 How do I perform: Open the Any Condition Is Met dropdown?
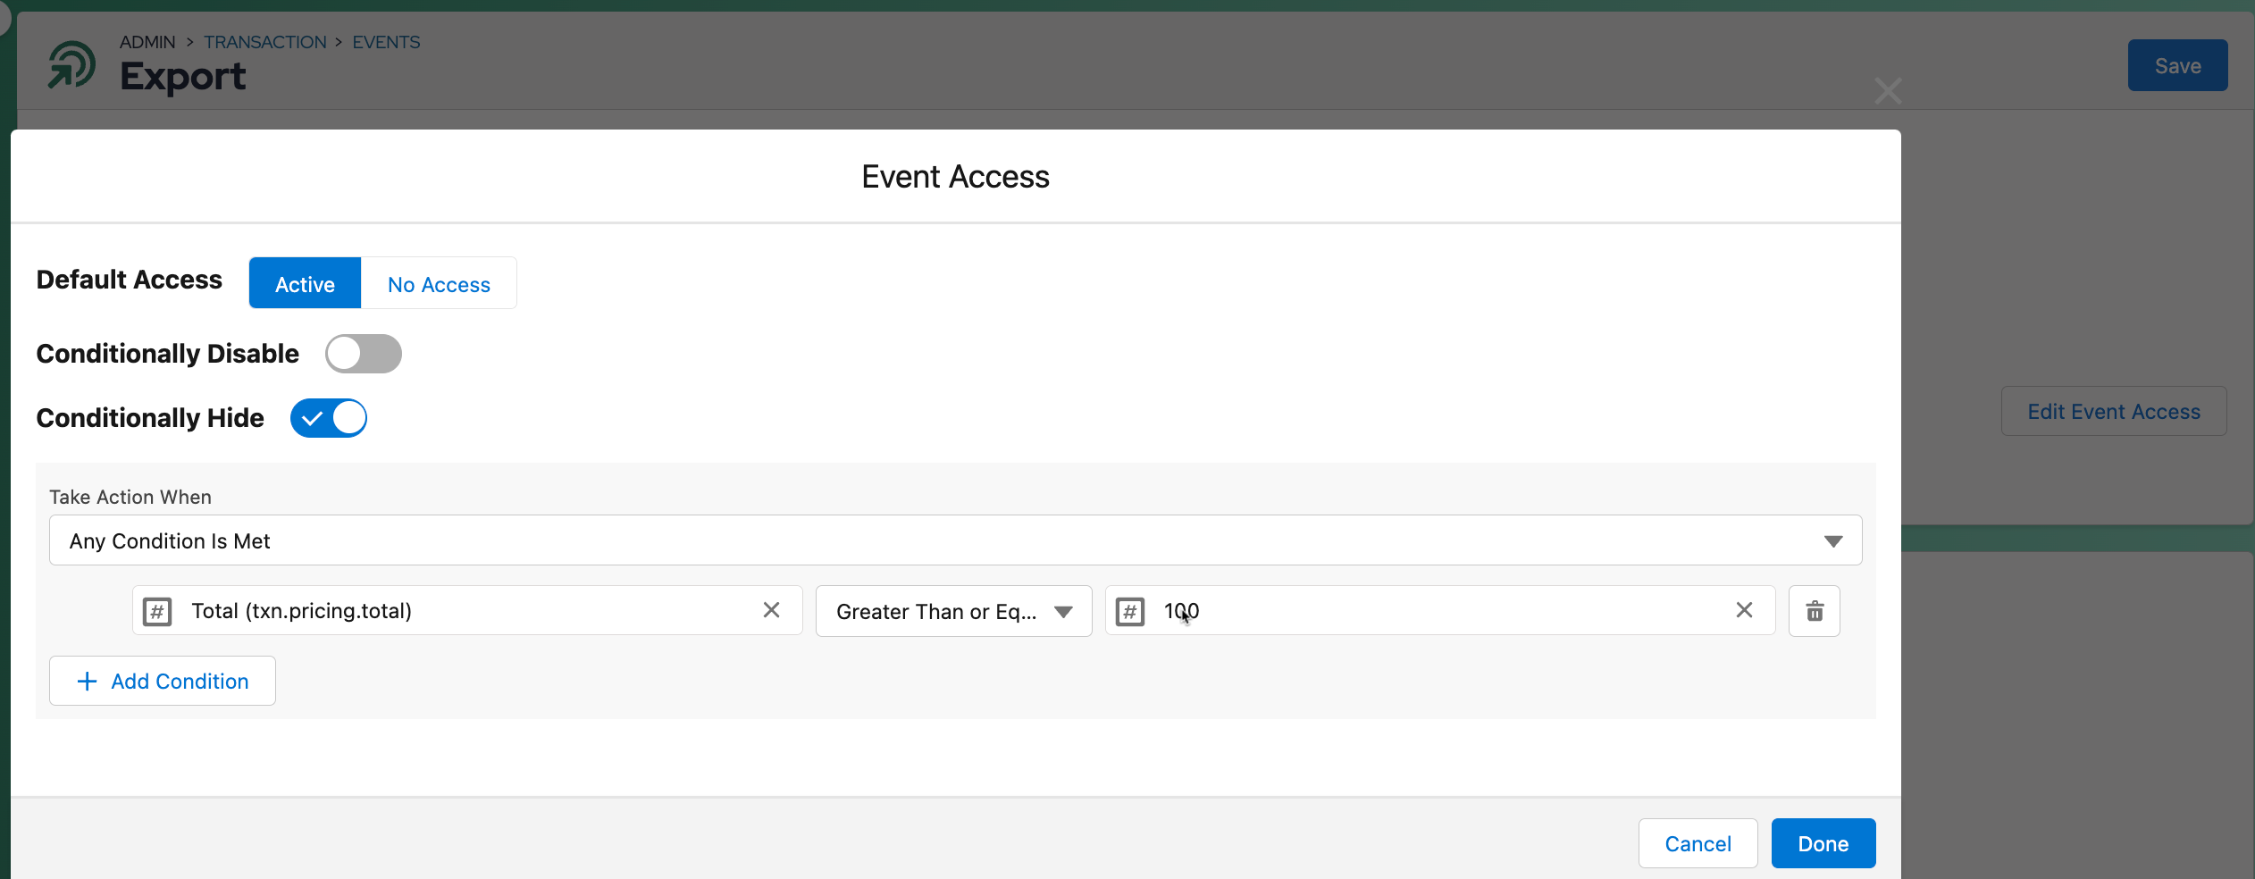[955, 540]
